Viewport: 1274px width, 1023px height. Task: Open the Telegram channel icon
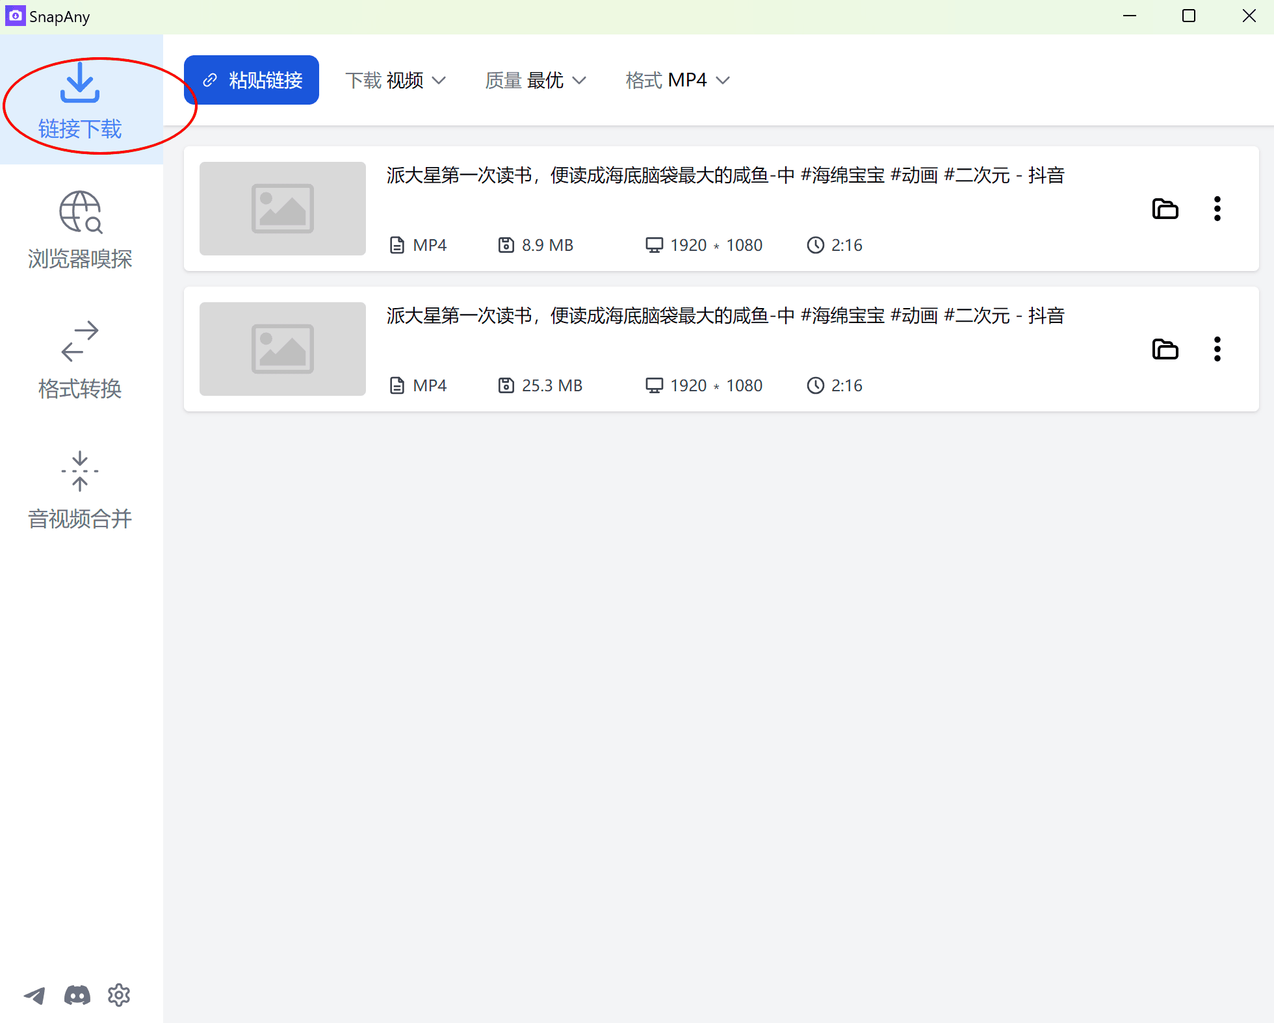tap(34, 995)
